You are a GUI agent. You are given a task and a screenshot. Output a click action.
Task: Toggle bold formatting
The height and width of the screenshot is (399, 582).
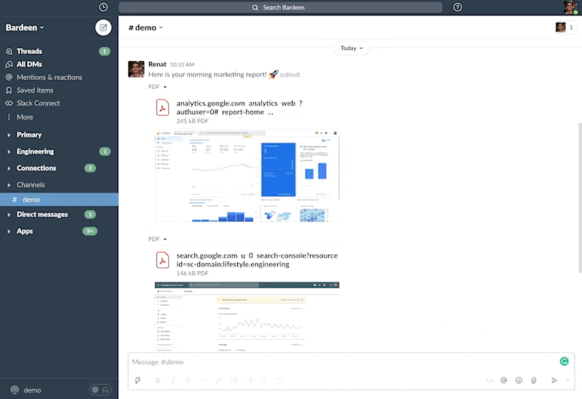(158, 380)
